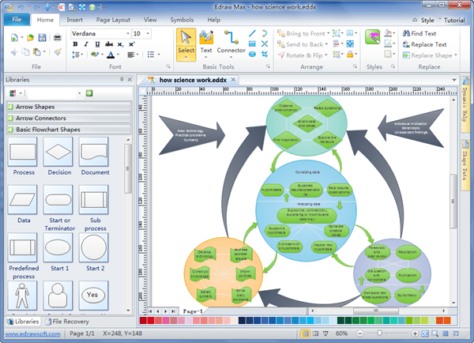Image resolution: width=474 pixels, height=343 pixels.
Task: Click the Styles theme gallery icon
Action: [372, 37]
